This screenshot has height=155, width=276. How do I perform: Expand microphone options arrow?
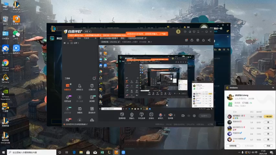(165, 115)
